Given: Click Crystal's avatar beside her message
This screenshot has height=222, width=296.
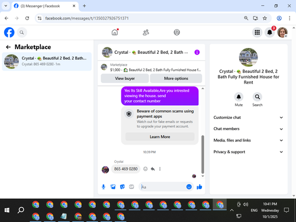Looking at the screenshot, I should [x=105, y=169].
